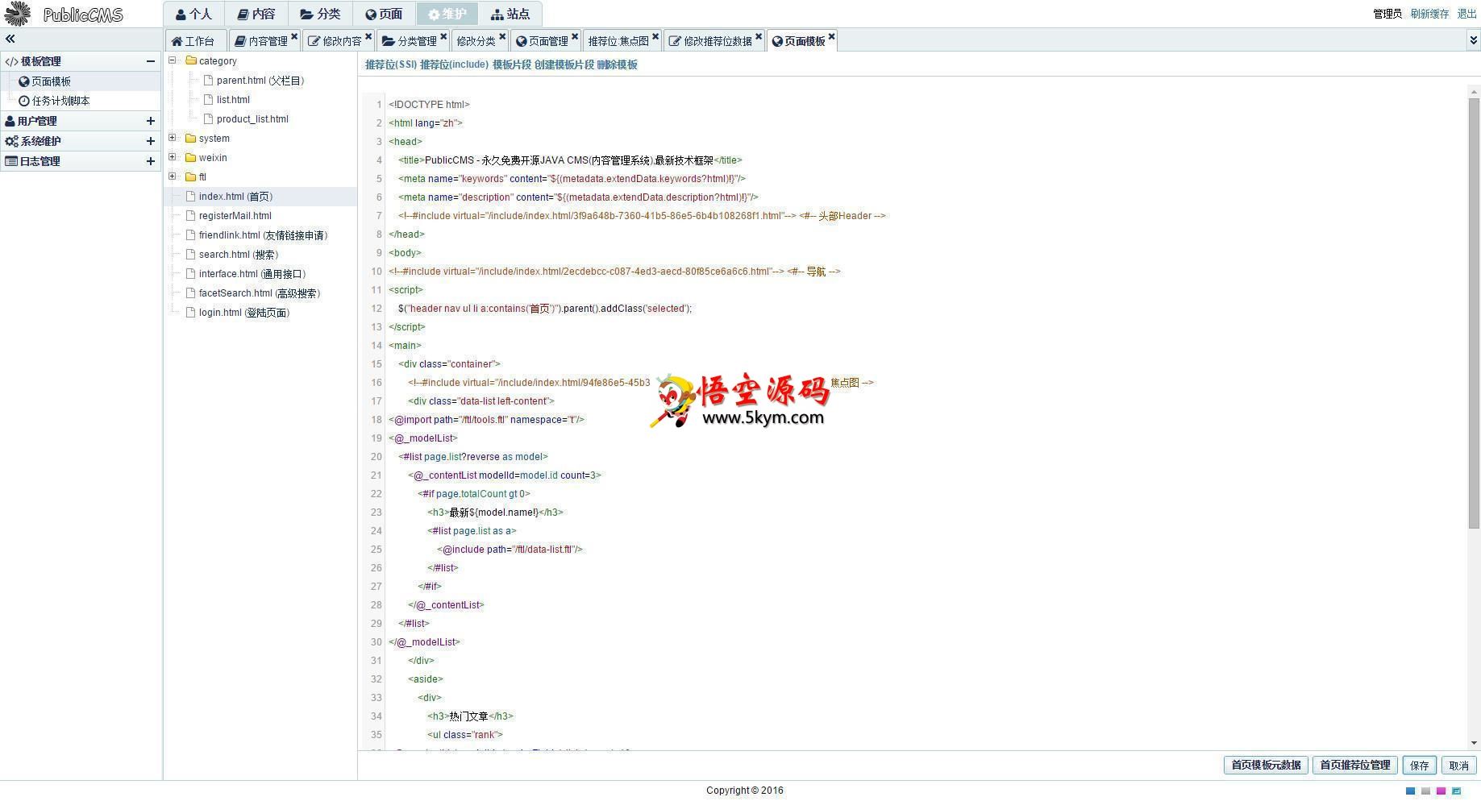Select the blue theme color swatch
This screenshot has height=801, width=1481.
1410,791
